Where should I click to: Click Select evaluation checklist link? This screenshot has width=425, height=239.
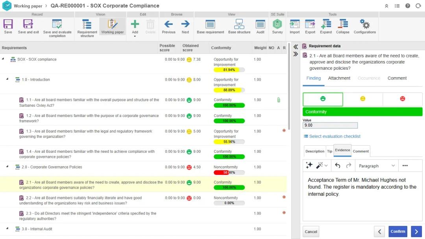click(334, 136)
